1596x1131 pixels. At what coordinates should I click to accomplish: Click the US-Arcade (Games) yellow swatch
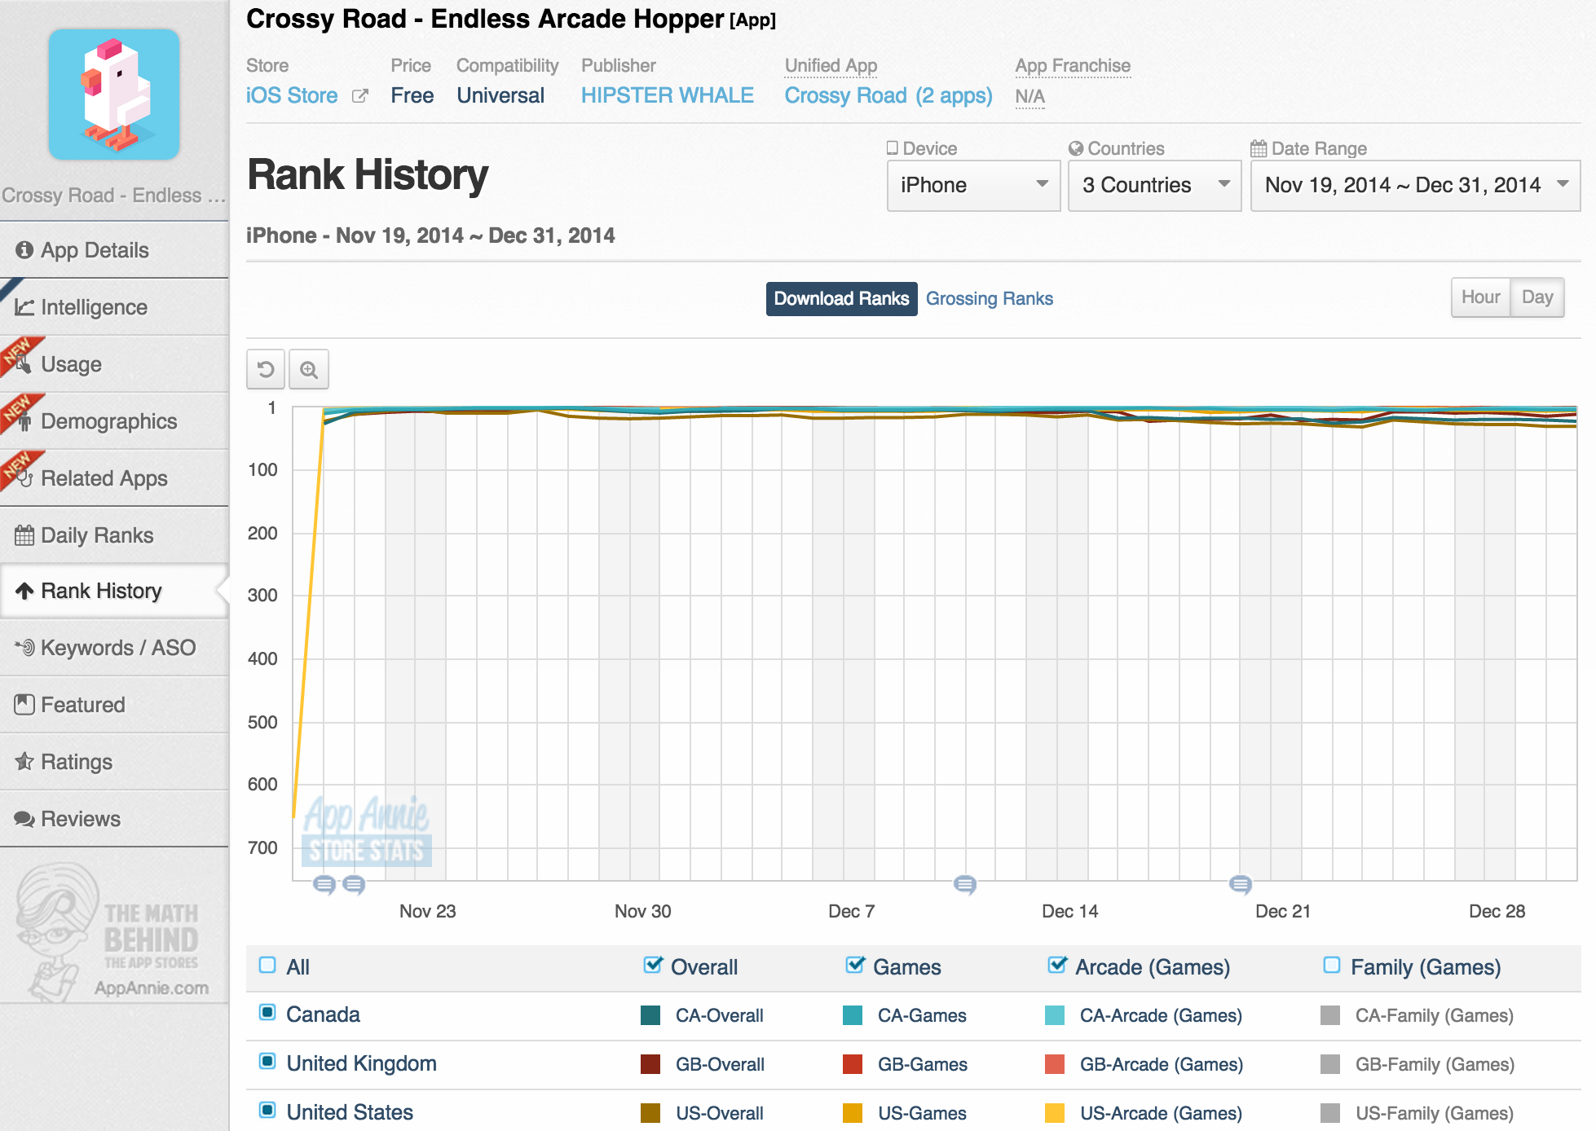(x=1055, y=1113)
